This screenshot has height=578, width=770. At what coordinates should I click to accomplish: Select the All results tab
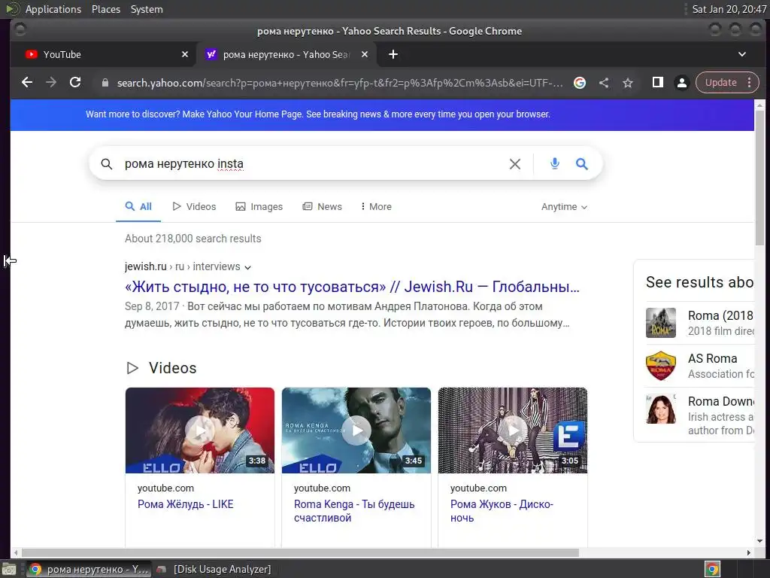click(138, 206)
